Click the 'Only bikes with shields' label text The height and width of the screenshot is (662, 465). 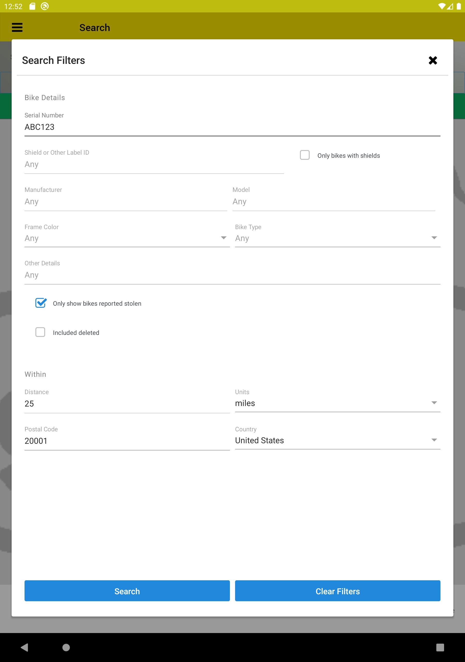(348, 156)
